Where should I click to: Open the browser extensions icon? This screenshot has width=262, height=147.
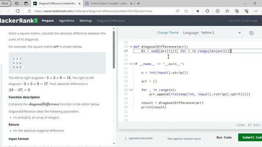coord(208,11)
